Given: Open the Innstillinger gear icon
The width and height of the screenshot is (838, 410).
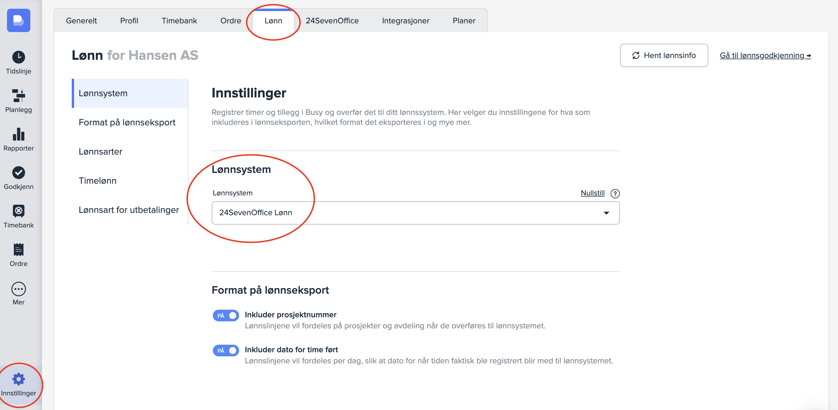Looking at the screenshot, I should (19, 379).
